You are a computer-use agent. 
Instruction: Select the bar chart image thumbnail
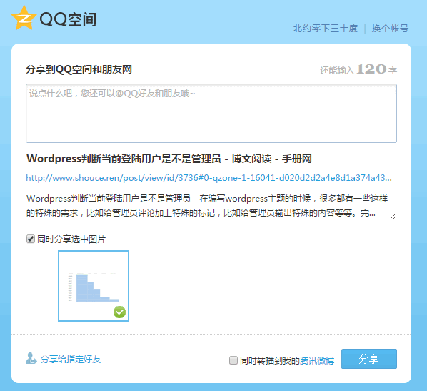coord(94,286)
